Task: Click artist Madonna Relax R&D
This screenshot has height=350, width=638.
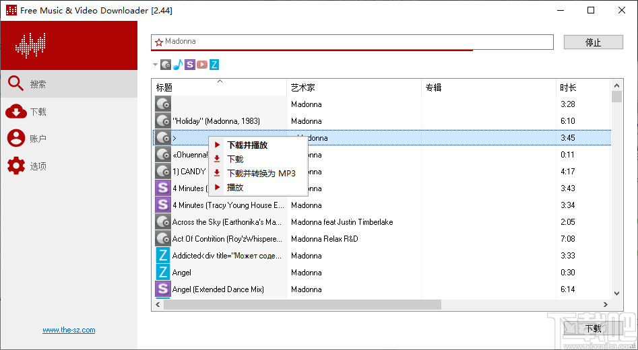Action: pyautogui.click(x=325, y=239)
